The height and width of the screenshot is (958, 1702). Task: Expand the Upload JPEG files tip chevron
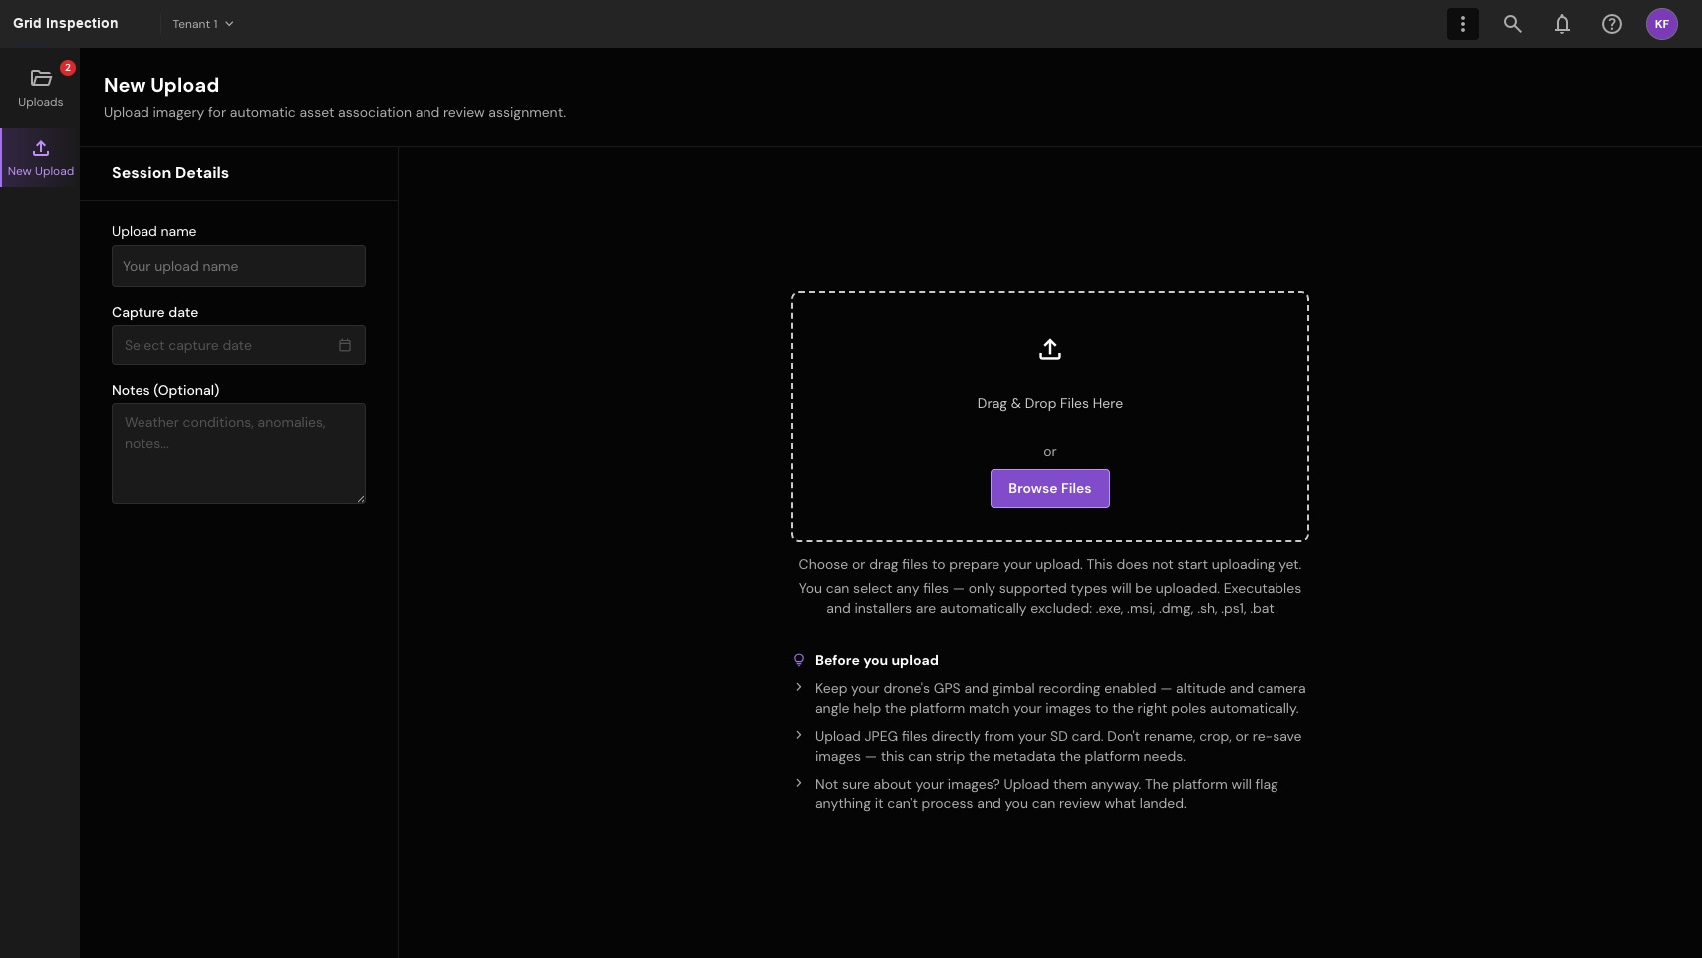point(798,735)
